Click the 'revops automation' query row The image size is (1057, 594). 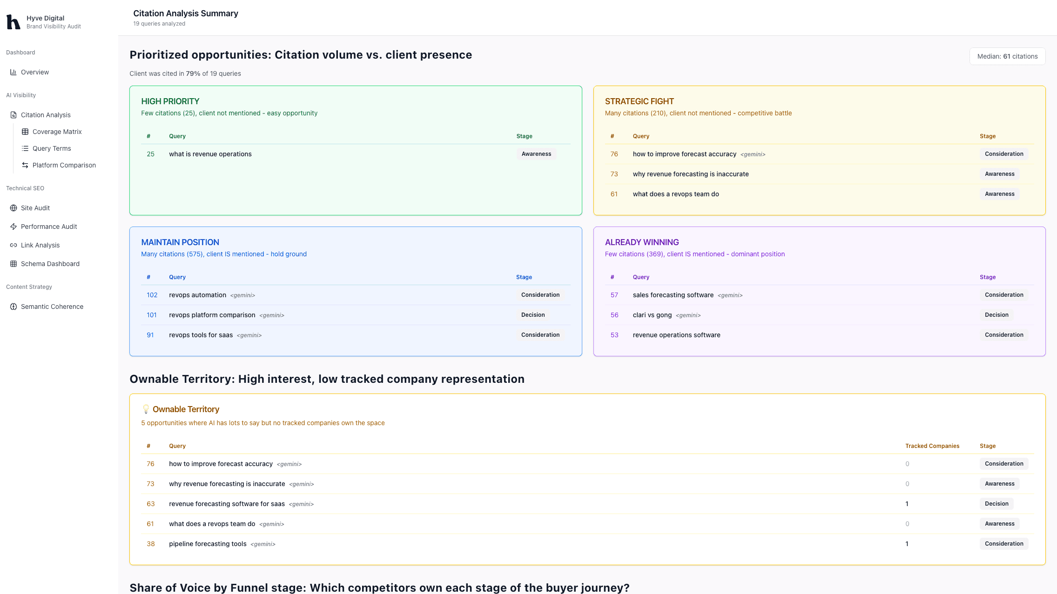pyautogui.click(x=197, y=295)
